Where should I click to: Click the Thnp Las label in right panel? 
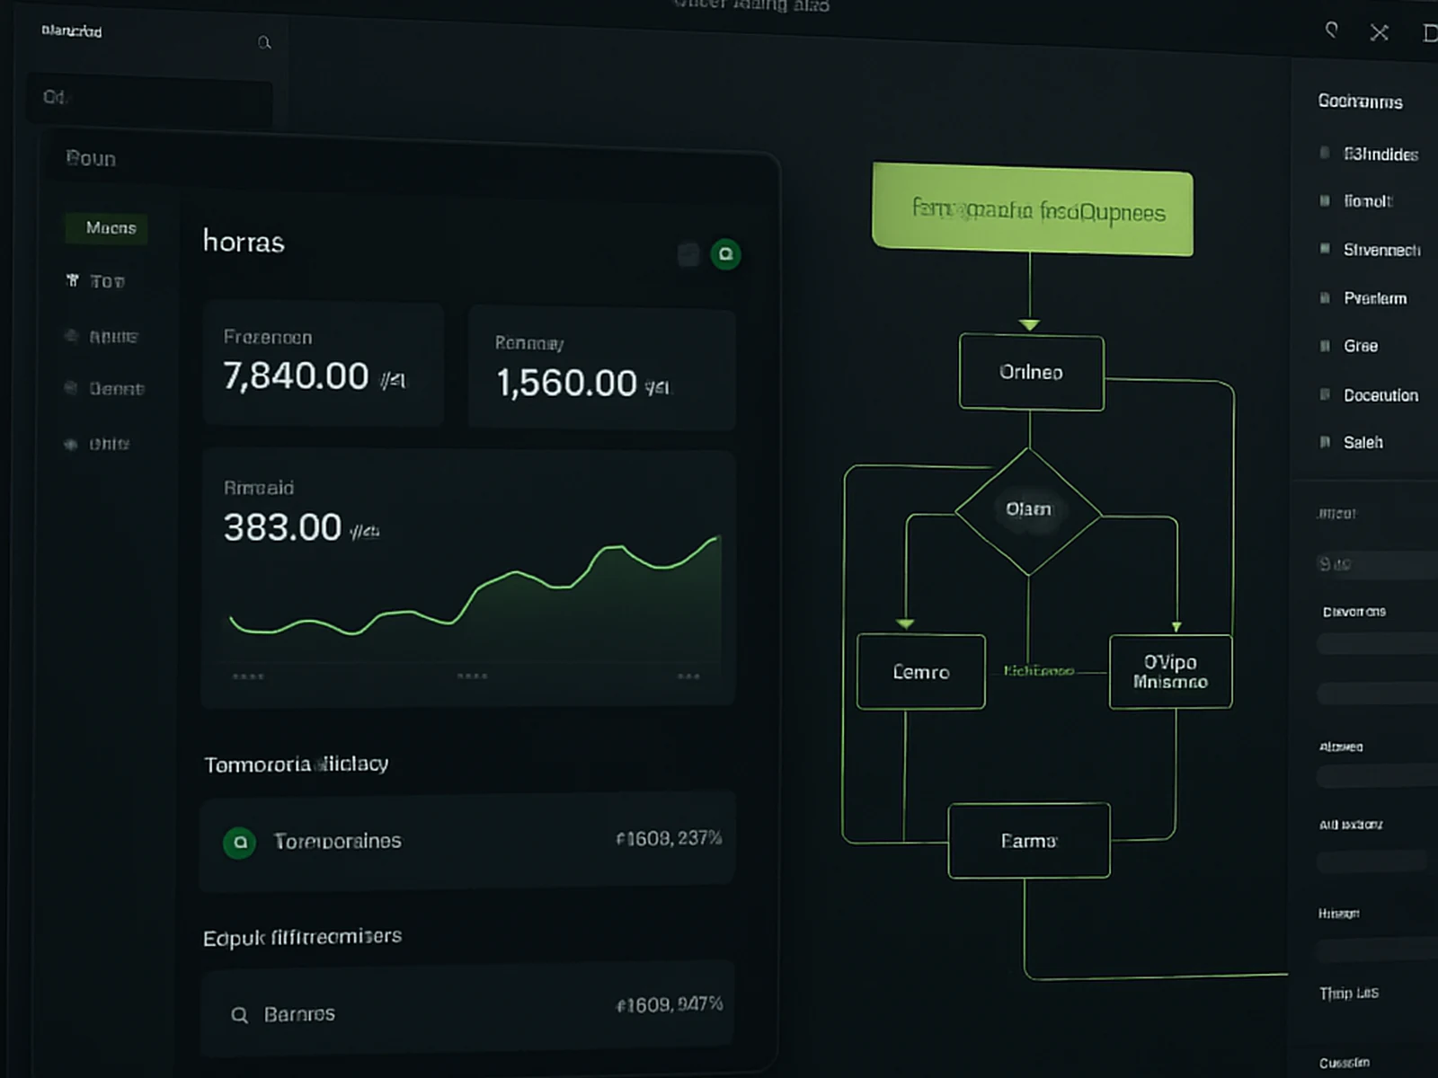1348,993
